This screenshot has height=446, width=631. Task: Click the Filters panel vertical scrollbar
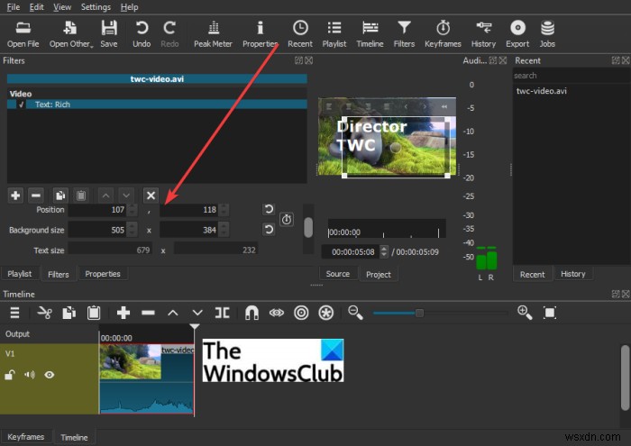tap(308, 228)
